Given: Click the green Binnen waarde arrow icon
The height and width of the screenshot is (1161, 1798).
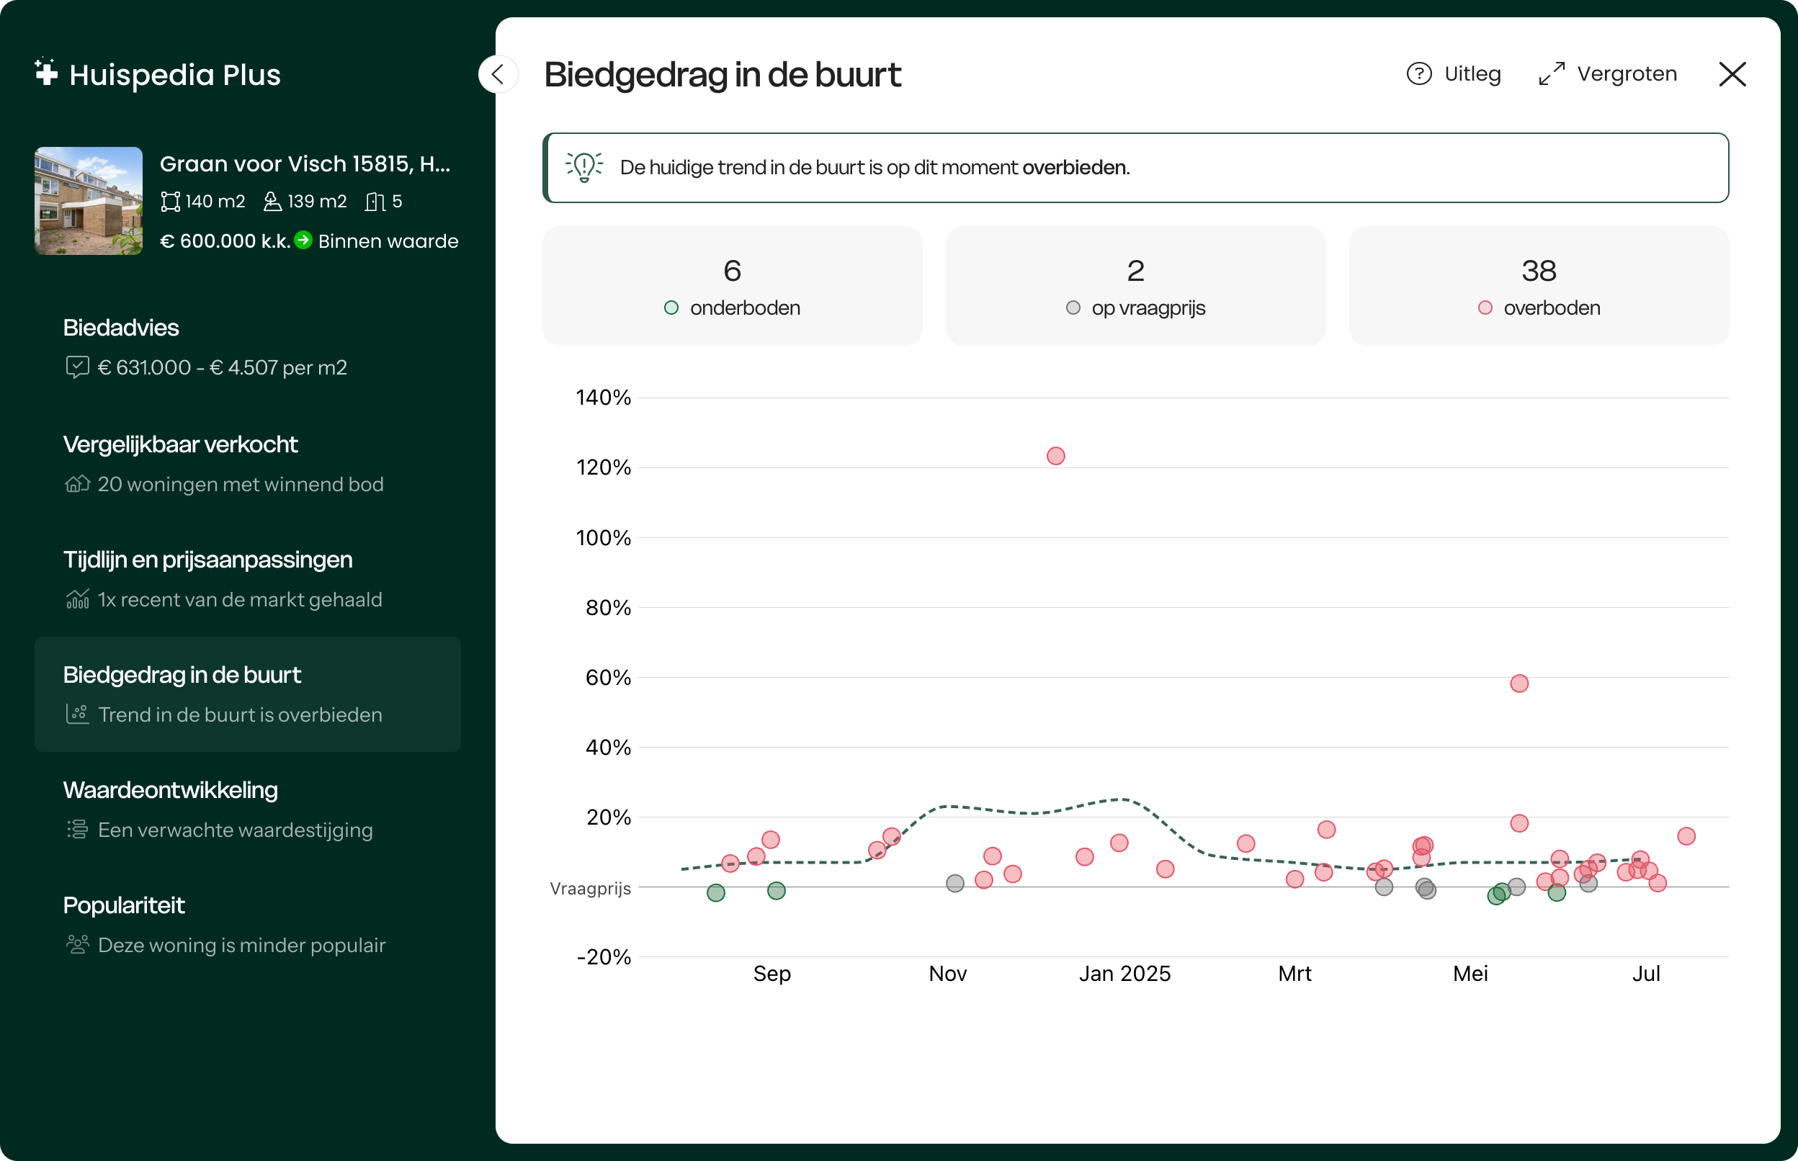Looking at the screenshot, I should click(x=303, y=240).
